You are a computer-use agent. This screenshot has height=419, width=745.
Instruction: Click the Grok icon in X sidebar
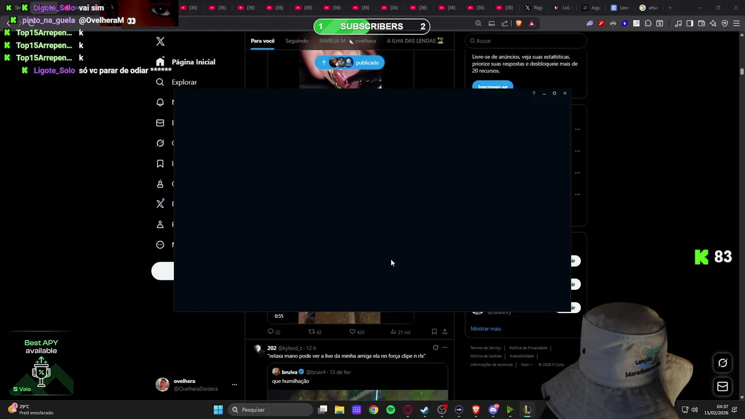(160, 143)
